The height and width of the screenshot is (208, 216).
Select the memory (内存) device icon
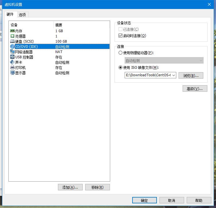(x=12, y=31)
